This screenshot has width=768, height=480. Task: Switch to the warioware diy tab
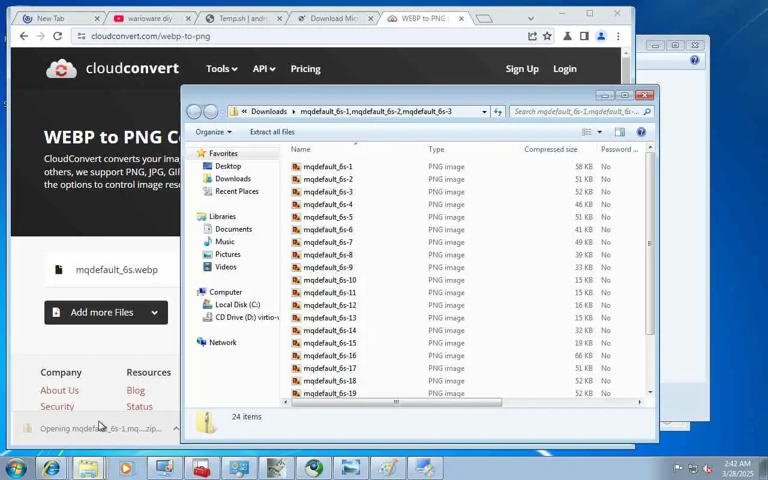coord(150,19)
